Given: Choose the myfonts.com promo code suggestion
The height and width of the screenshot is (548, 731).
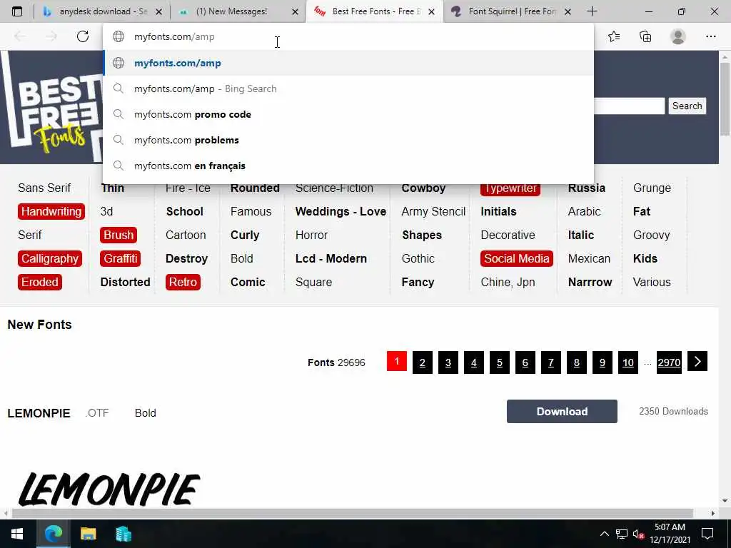Looking at the screenshot, I should click(x=348, y=114).
